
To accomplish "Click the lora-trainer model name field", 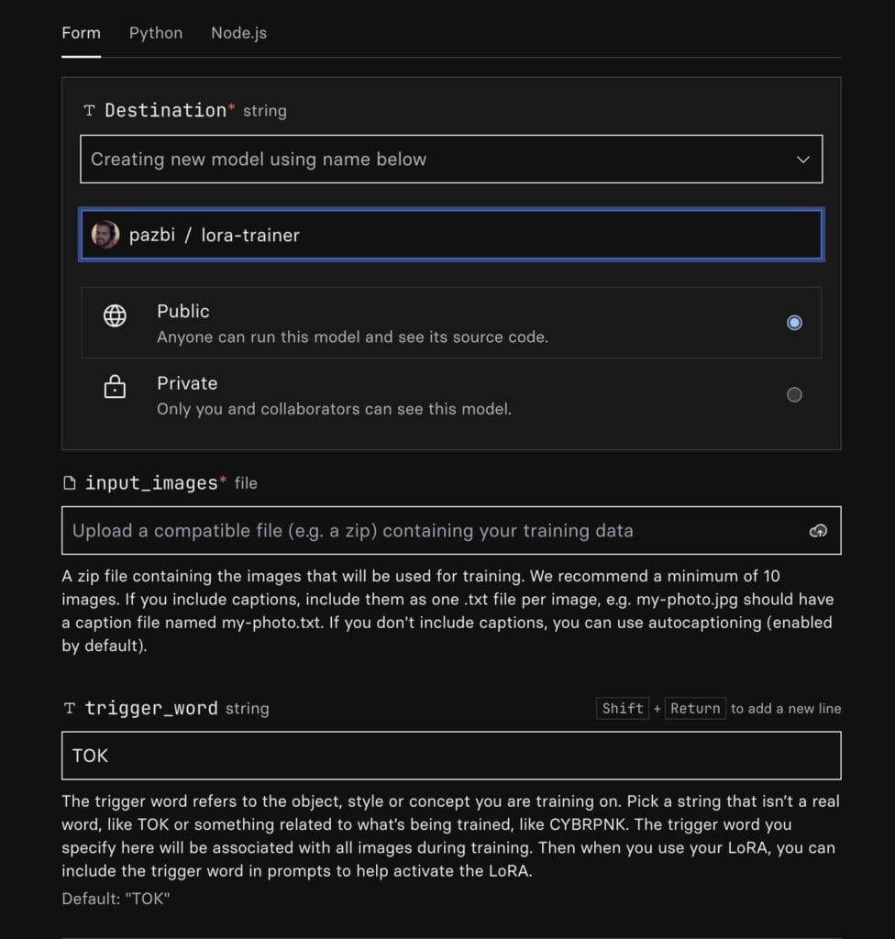I will pyautogui.click(x=451, y=235).
